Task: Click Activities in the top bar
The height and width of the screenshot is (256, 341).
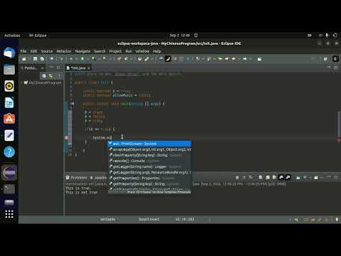Action: tap(12, 36)
